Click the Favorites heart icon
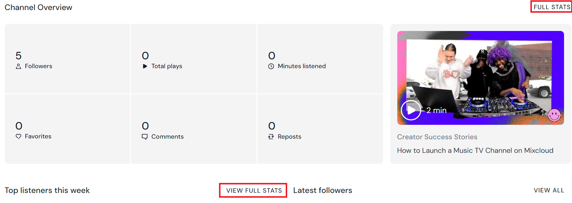Viewport: 572px width, 203px height. click(x=18, y=136)
